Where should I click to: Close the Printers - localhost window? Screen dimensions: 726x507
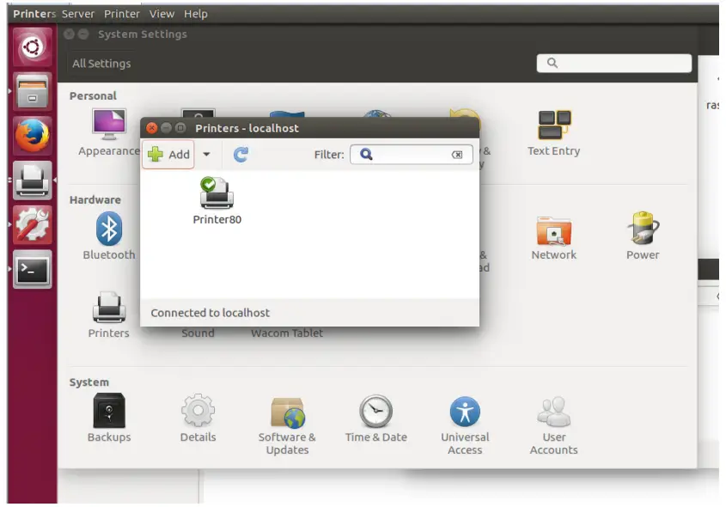tap(151, 128)
